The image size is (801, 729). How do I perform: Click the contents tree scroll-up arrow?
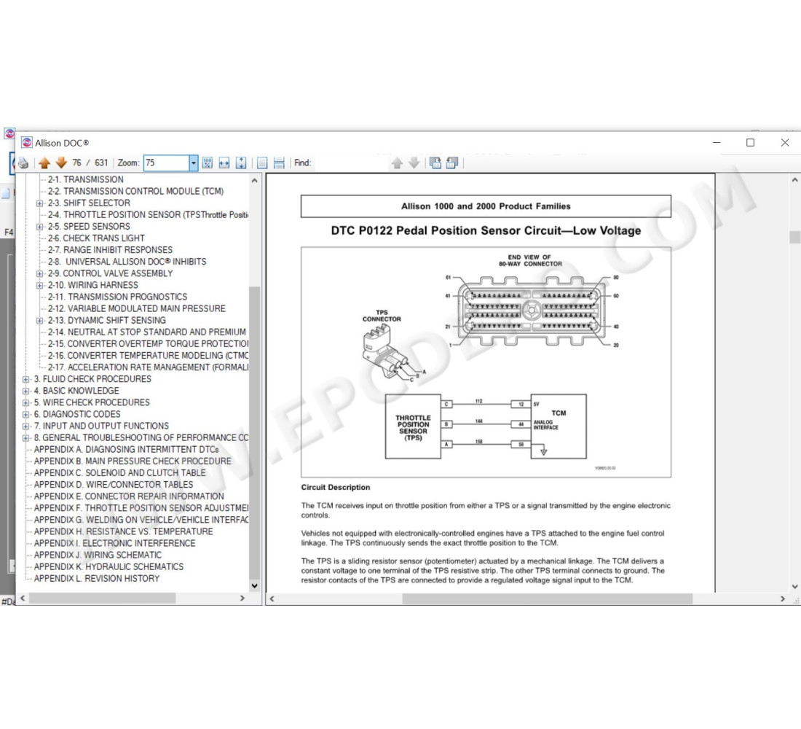point(254,181)
